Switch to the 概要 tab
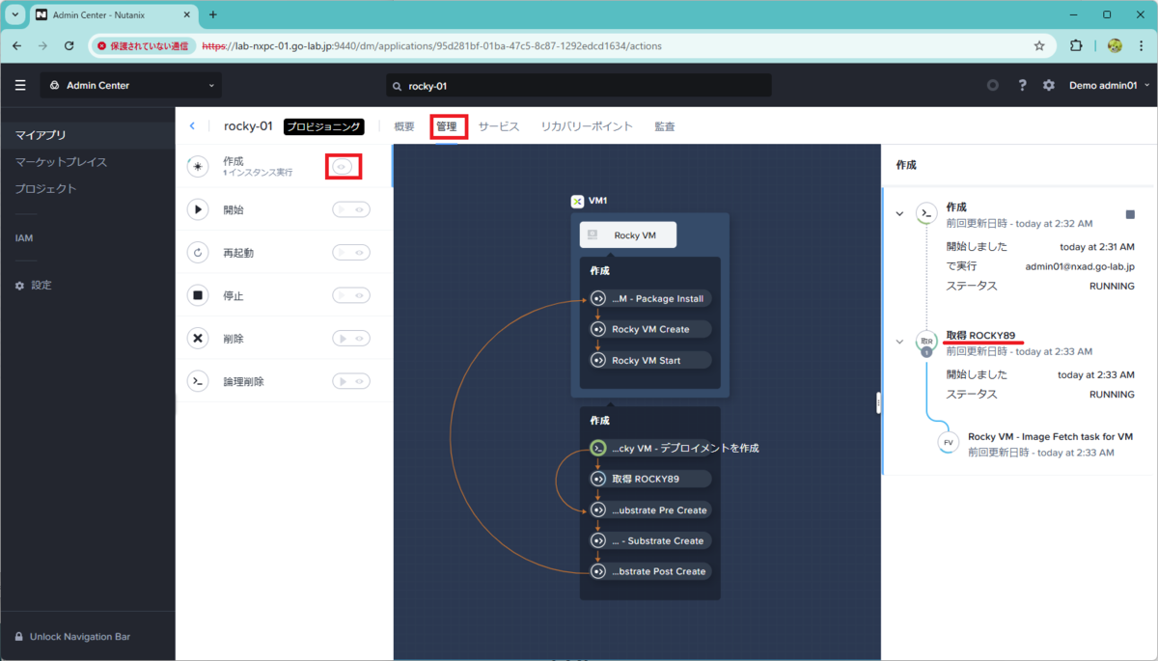 [x=404, y=126]
